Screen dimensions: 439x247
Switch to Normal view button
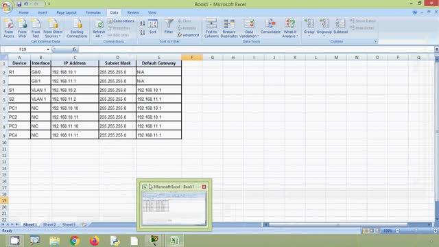[x=366, y=231]
